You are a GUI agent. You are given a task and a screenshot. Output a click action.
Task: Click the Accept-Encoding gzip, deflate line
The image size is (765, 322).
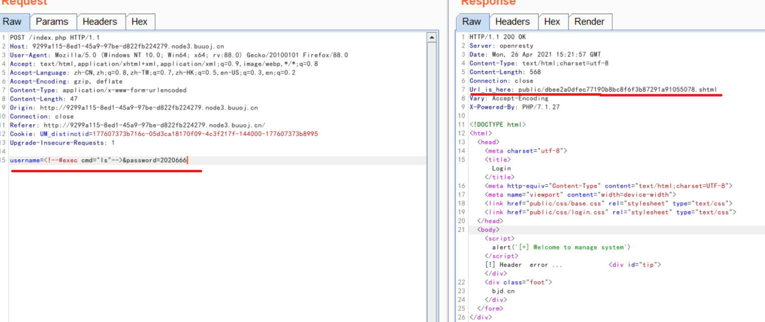coord(66,81)
